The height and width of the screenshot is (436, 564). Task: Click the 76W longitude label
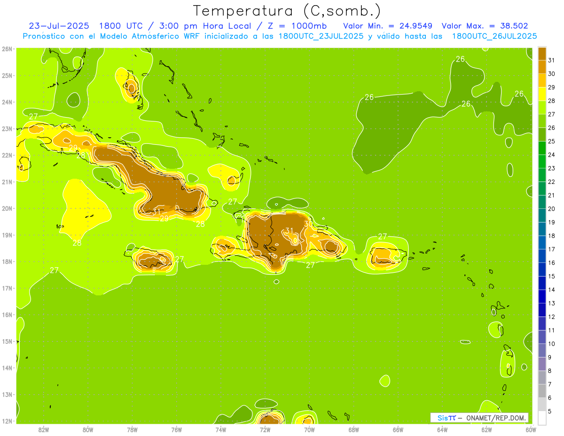click(x=177, y=429)
